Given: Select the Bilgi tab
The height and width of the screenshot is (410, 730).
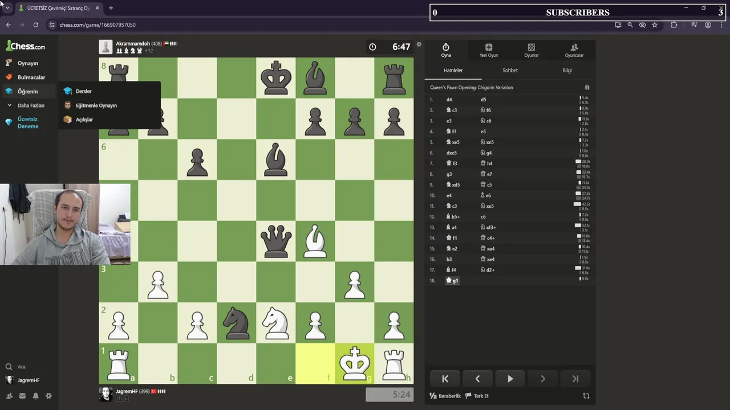Looking at the screenshot, I should click(567, 70).
